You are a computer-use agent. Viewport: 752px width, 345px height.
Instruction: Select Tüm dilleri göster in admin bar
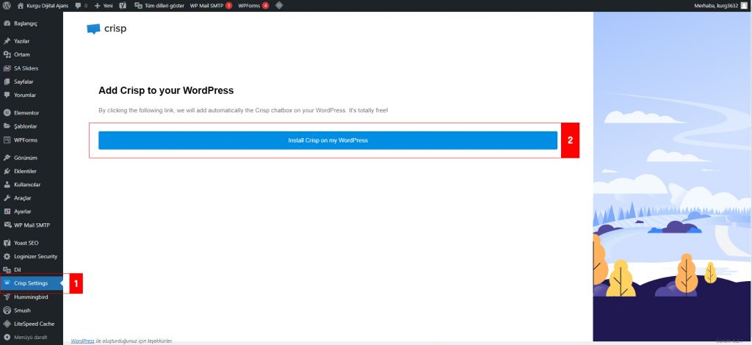click(x=159, y=6)
